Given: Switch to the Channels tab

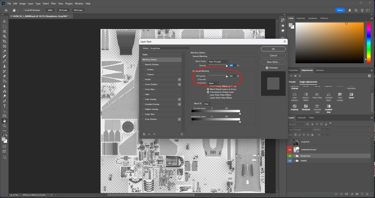Looking at the screenshot, I should (x=301, y=118).
